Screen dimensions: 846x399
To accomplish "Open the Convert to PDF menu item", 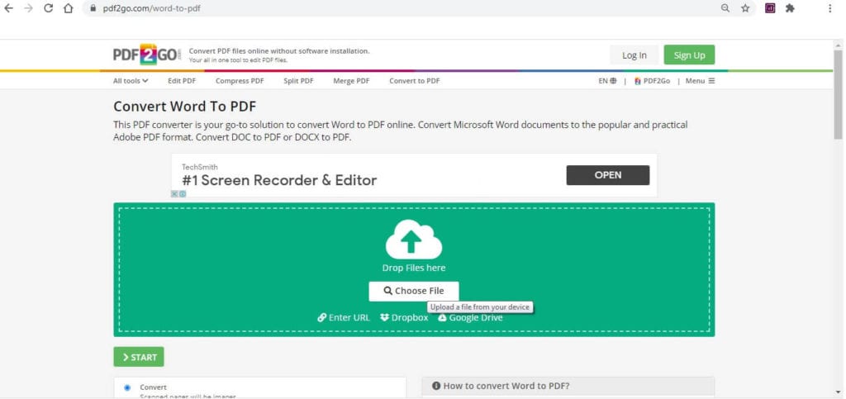I will point(415,81).
